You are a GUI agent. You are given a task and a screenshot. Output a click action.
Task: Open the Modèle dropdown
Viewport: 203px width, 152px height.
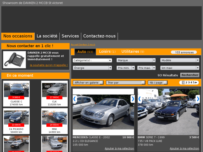point(180,60)
